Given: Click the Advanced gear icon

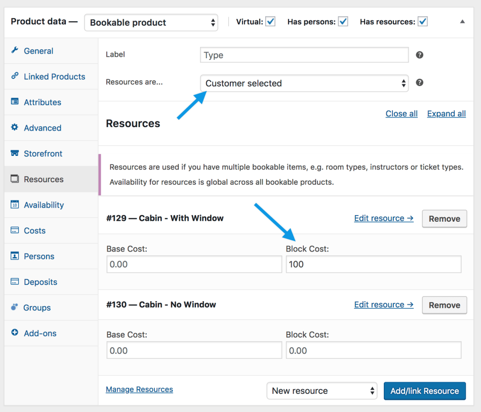Looking at the screenshot, I should [x=15, y=128].
